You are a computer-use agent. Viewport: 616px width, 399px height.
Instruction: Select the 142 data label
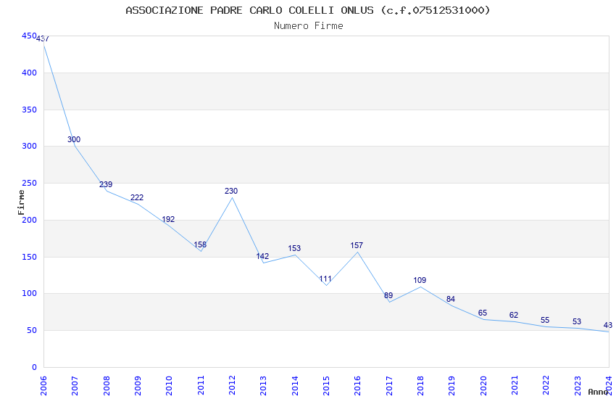pyautogui.click(x=262, y=256)
